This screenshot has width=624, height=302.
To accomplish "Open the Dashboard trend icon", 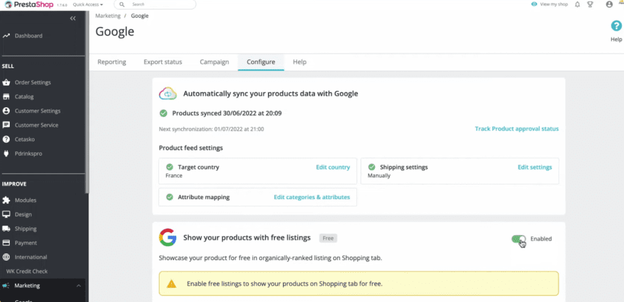I will [x=6, y=36].
